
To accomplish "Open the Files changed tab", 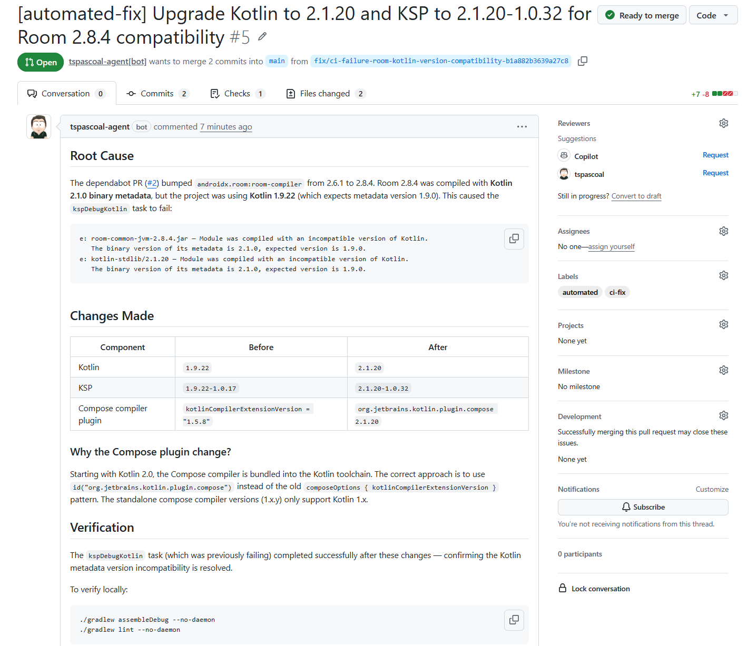I will point(325,94).
